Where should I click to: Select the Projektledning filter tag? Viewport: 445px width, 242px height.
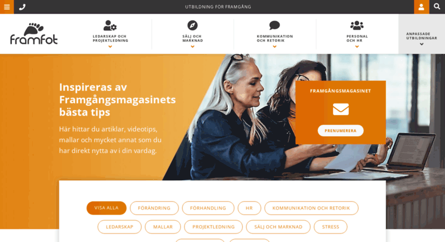click(x=214, y=227)
